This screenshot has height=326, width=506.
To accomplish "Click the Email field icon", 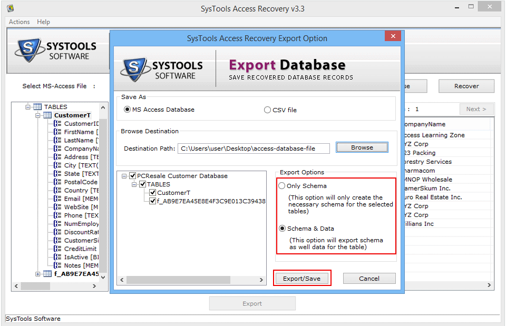I will (x=57, y=199).
